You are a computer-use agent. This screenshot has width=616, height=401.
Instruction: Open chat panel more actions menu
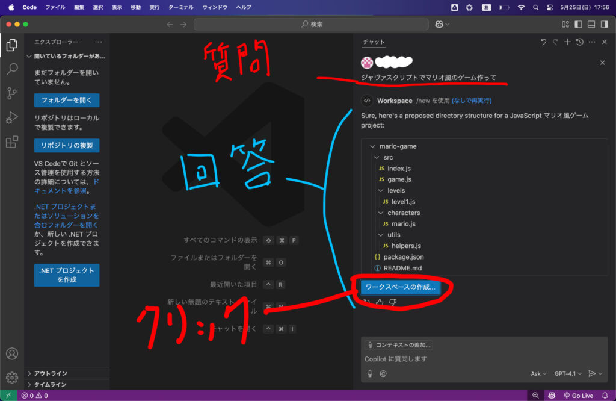coord(592,42)
